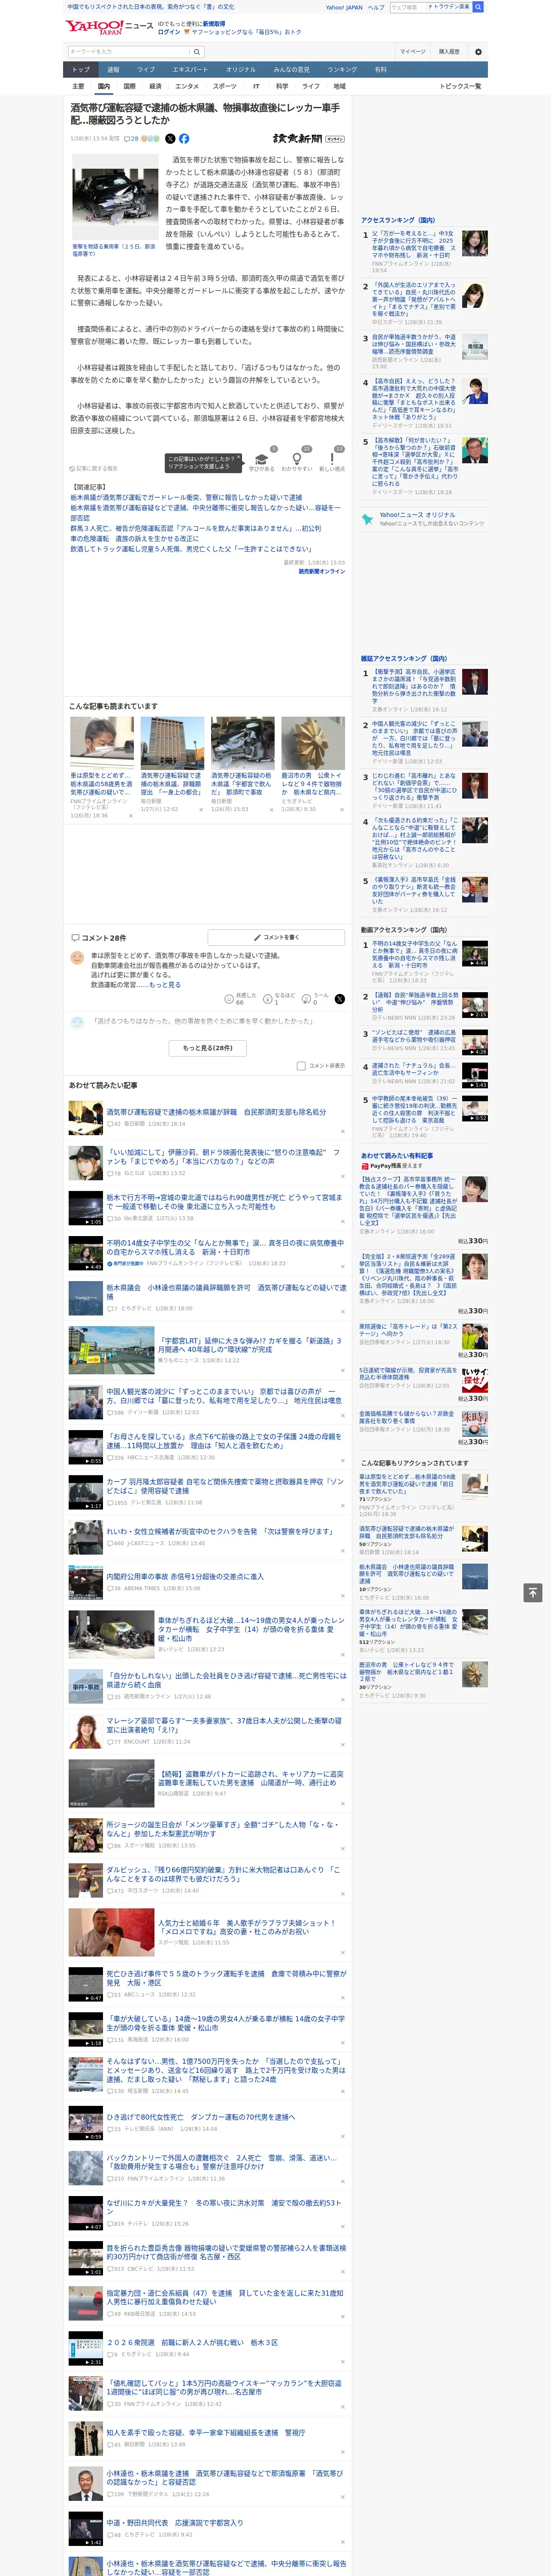Open article ダルビッシュ、残り66億円契約破棄
Image resolution: width=551 pixels, height=2576 pixels.
click(224, 1873)
